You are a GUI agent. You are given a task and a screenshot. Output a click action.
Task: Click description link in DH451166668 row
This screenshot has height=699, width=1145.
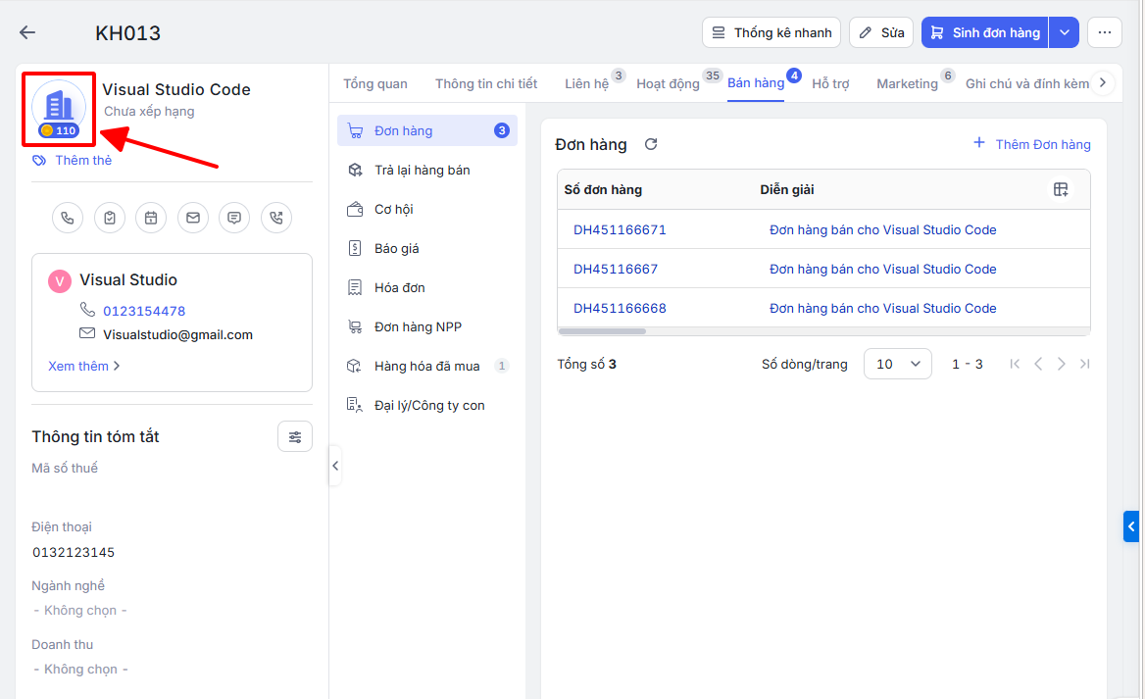click(883, 308)
